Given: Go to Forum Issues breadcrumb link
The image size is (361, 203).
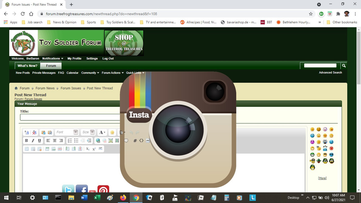Looking at the screenshot, I should pyautogui.click(x=71, y=88).
